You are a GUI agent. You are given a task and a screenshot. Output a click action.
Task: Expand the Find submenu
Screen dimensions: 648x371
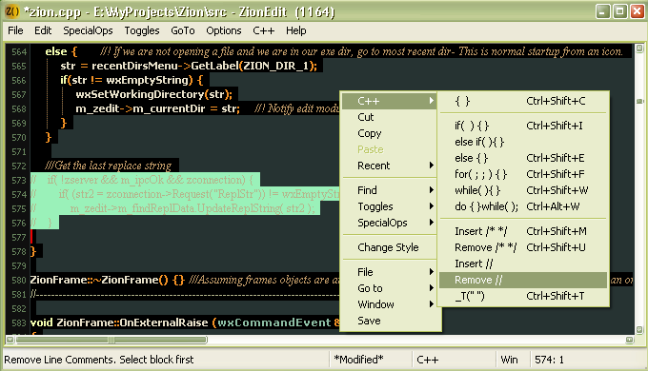click(390, 190)
